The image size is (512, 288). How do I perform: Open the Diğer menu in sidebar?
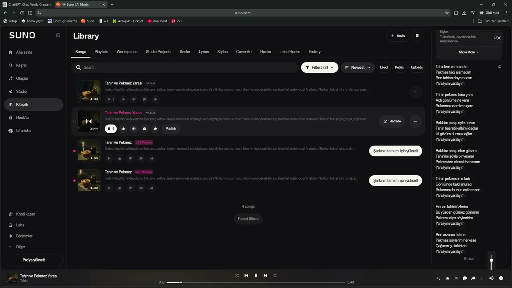click(x=34, y=247)
